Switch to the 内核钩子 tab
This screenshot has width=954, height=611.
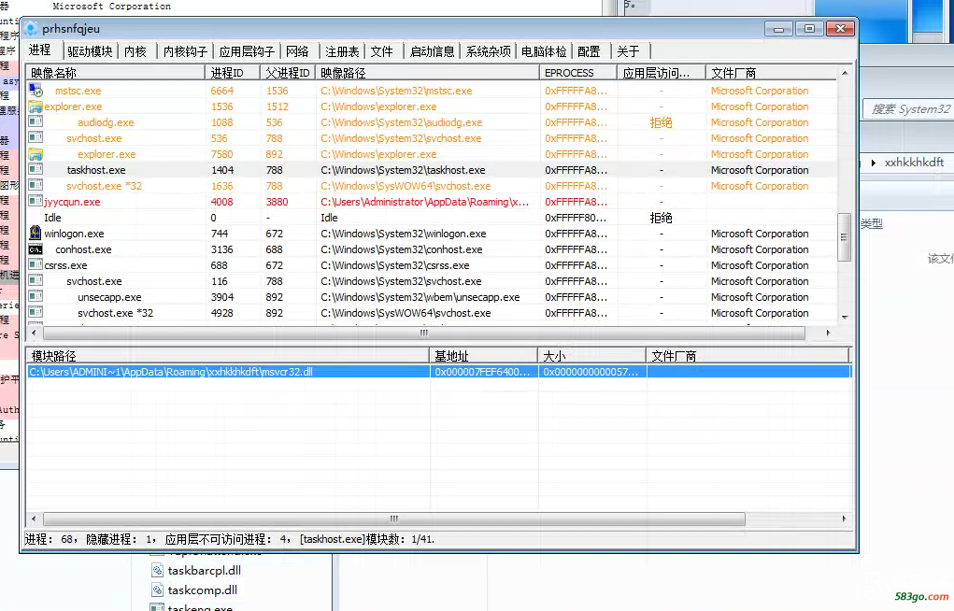click(x=186, y=51)
